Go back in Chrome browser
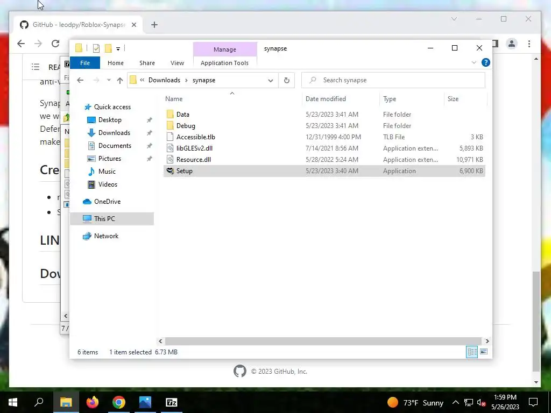Viewport: 551px width, 413px height. tap(21, 44)
